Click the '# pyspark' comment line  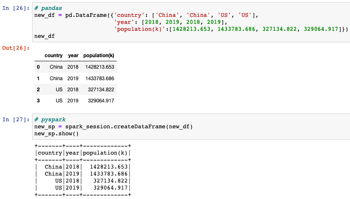[50, 120]
